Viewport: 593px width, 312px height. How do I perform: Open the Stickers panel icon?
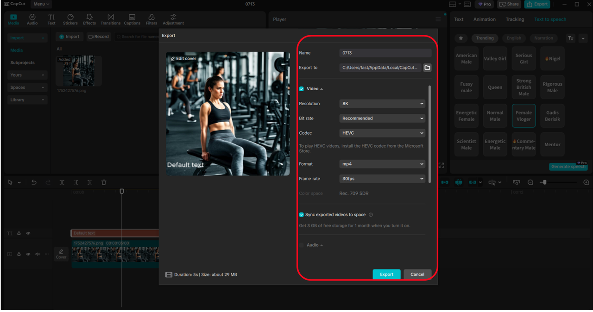pos(70,18)
